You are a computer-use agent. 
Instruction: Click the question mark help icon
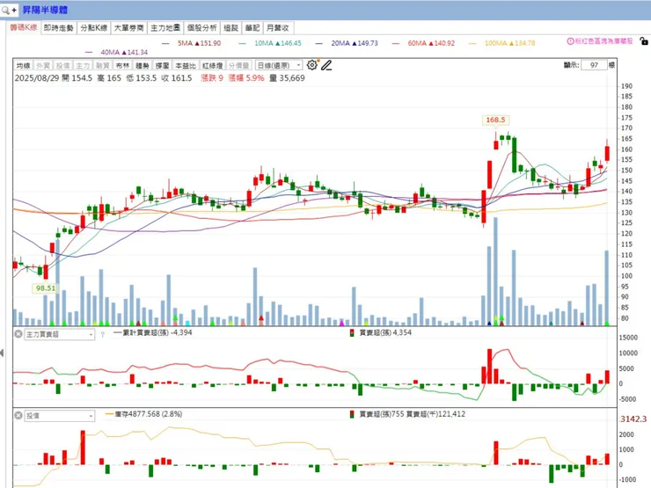point(103,334)
